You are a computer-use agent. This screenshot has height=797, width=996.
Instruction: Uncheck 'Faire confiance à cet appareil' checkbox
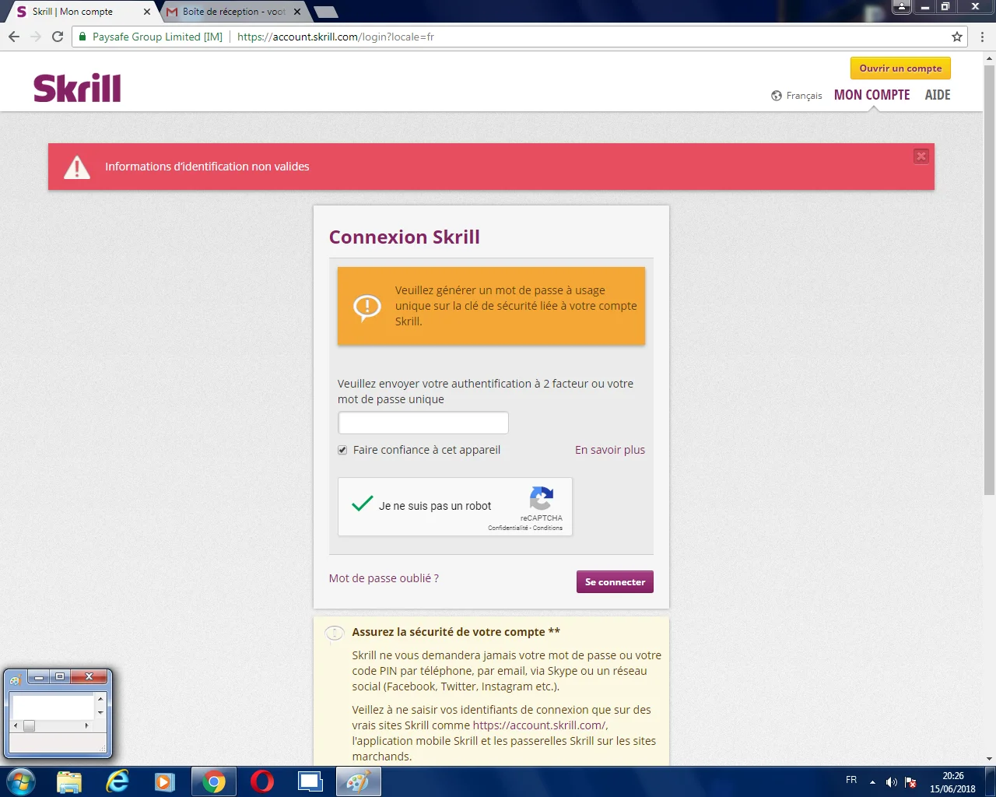342,450
